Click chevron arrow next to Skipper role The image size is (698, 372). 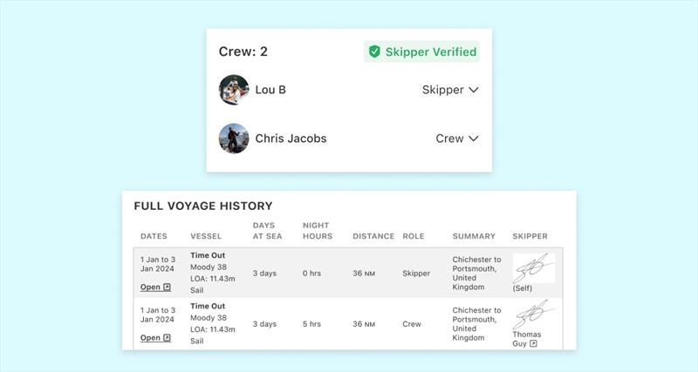tap(474, 90)
